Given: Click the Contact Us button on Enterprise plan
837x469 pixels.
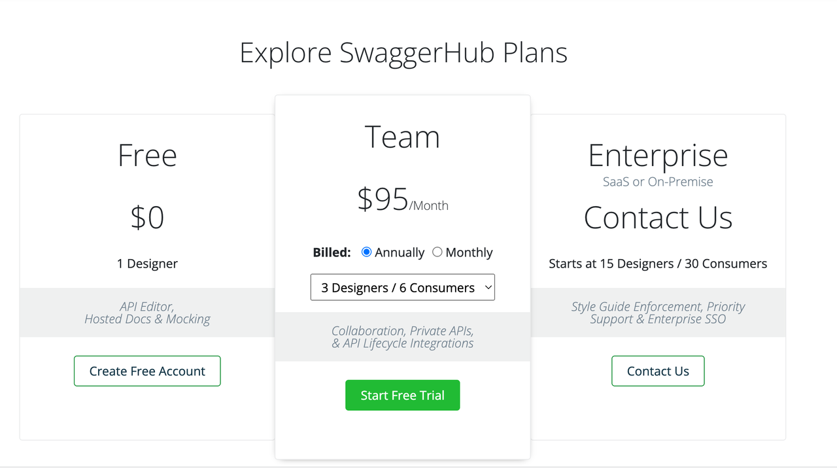Looking at the screenshot, I should [658, 371].
